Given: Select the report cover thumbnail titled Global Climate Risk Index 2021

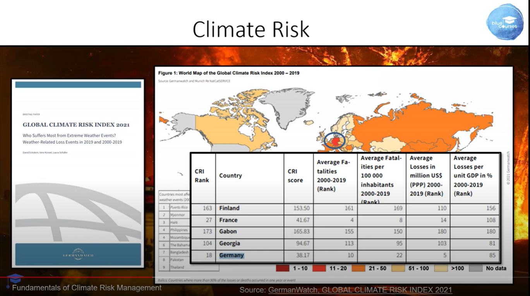Looking at the screenshot, I should [x=78, y=173].
